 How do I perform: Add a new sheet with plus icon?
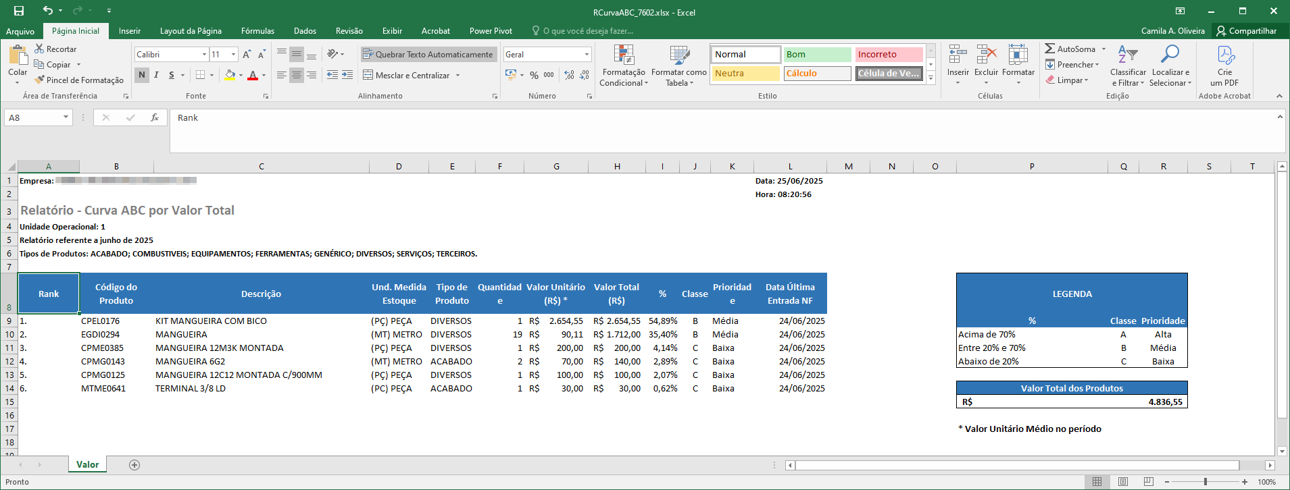[134, 464]
